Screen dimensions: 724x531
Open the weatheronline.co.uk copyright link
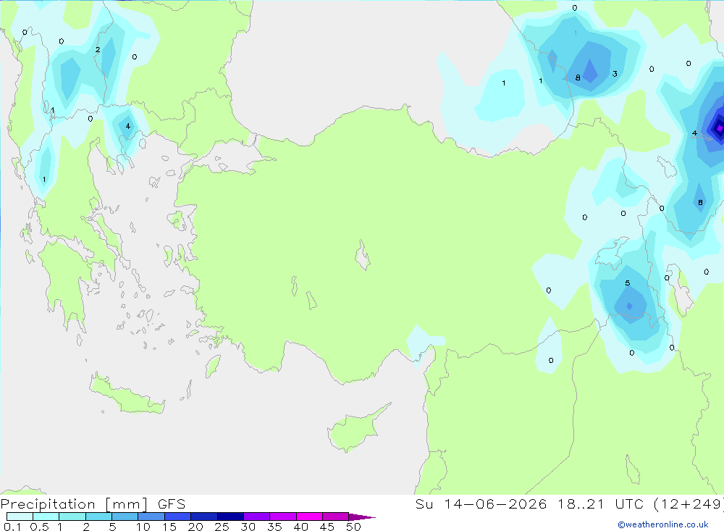663,524
